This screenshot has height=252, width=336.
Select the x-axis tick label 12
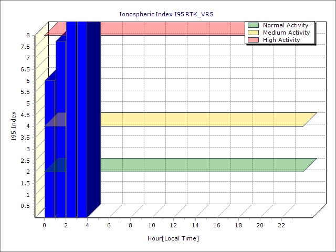[173, 225]
